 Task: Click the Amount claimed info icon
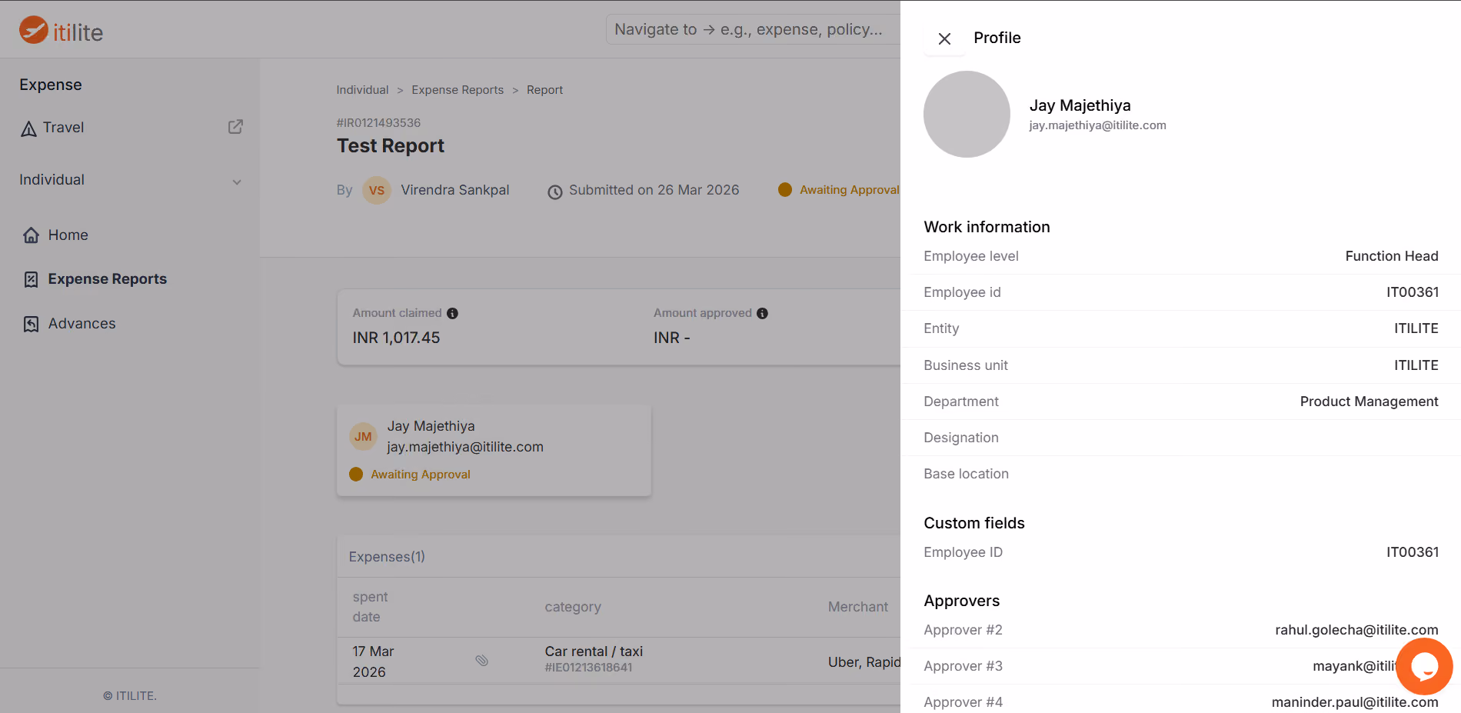(452, 313)
